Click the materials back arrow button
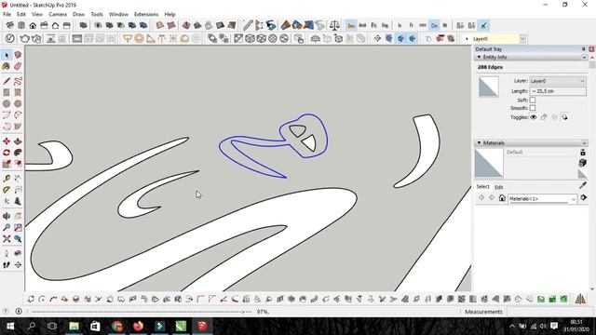 pos(481,198)
